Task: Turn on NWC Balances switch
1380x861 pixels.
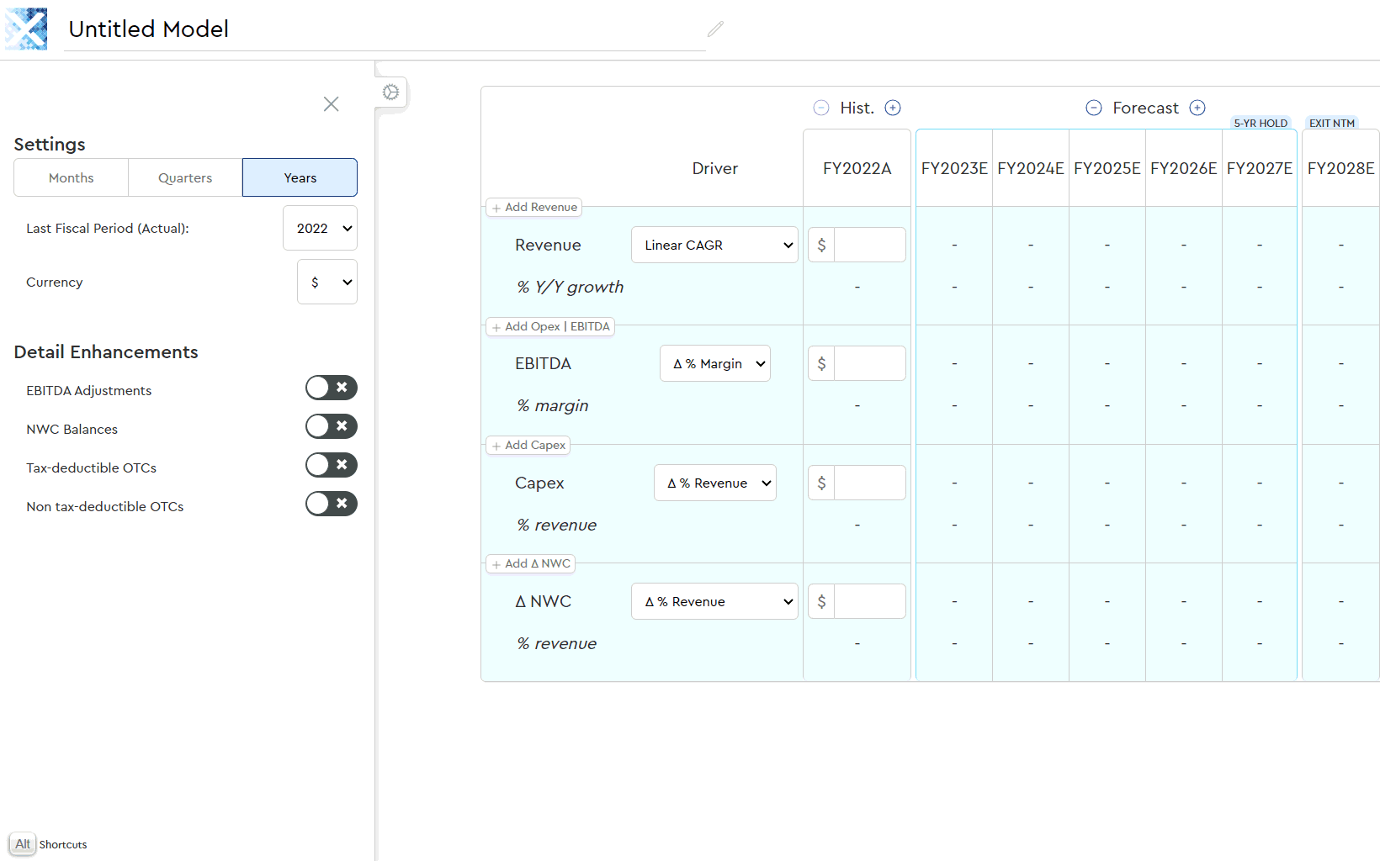Action: [x=331, y=426]
